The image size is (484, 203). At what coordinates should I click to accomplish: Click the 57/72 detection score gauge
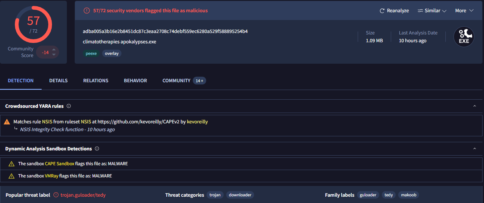click(x=33, y=24)
